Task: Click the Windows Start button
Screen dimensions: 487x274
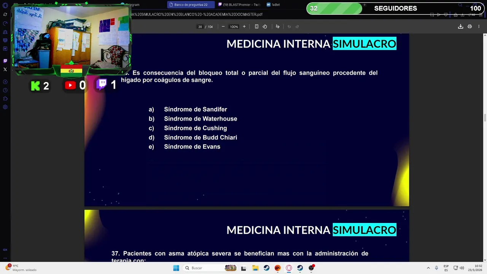Action: (x=176, y=268)
